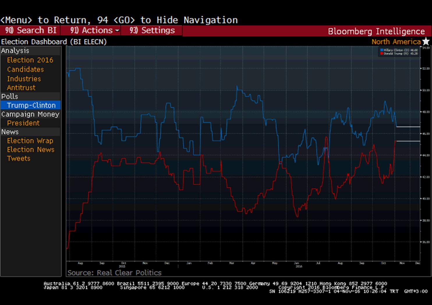This screenshot has width=432, height=305.
Task: Open the Tweets feed
Action: pyautogui.click(x=19, y=158)
